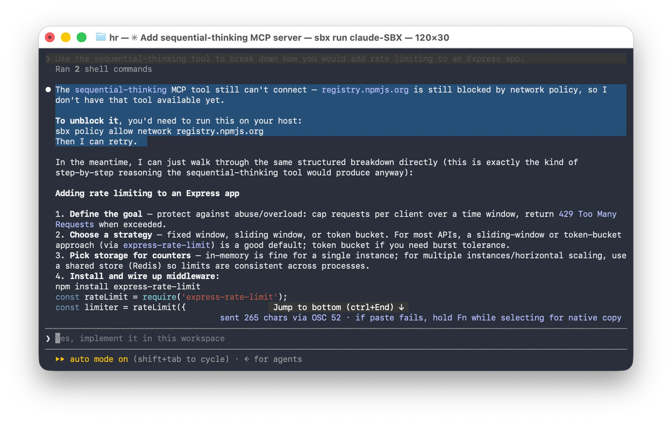672x422 pixels.
Task: Maximize the window using the green button
Action: point(82,37)
